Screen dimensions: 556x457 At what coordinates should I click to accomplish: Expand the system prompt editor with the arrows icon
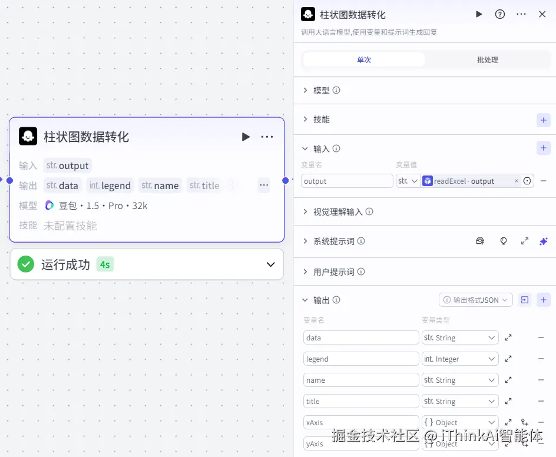(x=523, y=241)
